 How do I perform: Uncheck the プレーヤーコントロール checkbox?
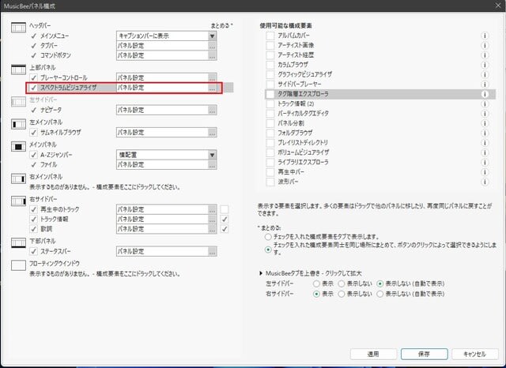coord(33,77)
